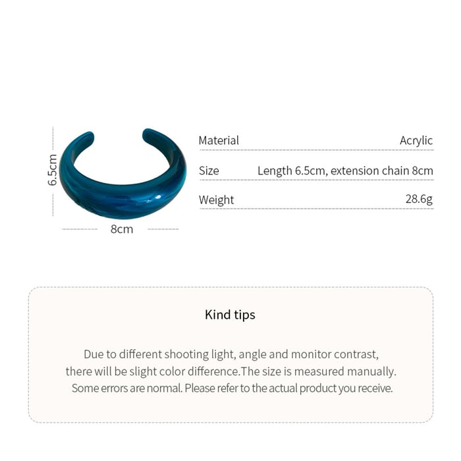The width and height of the screenshot is (461, 461).
Task: Click the dashed divider under the Weight row
Action: click(x=316, y=209)
